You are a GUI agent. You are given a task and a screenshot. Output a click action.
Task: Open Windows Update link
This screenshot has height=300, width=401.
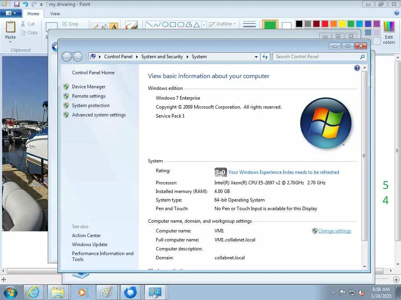point(90,245)
